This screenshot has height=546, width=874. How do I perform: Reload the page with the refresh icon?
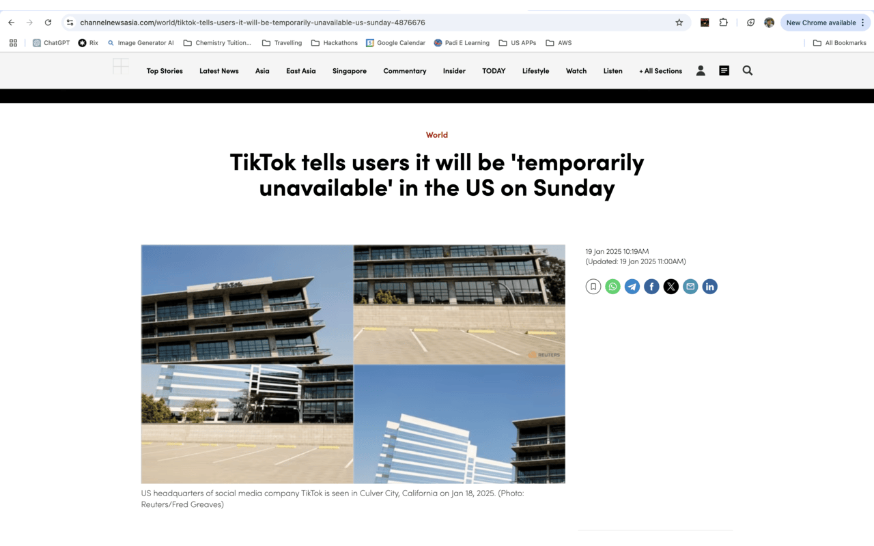pos(48,23)
